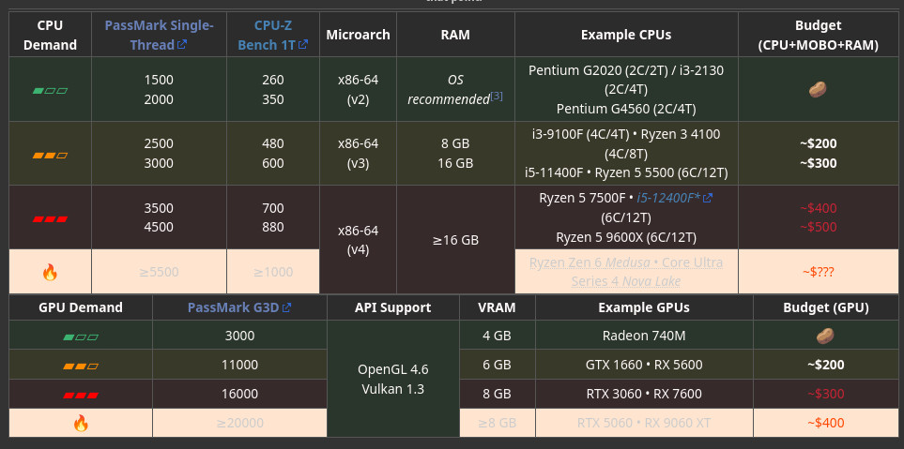Click the 'Budget (GPU)' header
Screen dimensions: 904x449
pos(825,307)
